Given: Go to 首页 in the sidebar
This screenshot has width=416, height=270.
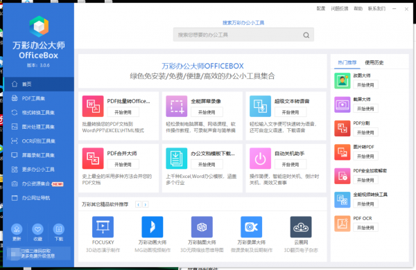Looking at the screenshot, I should click(x=39, y=84).
